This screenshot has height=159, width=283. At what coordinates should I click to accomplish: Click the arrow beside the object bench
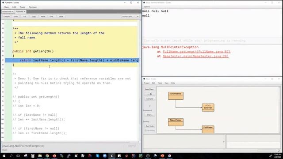[224, 142]
